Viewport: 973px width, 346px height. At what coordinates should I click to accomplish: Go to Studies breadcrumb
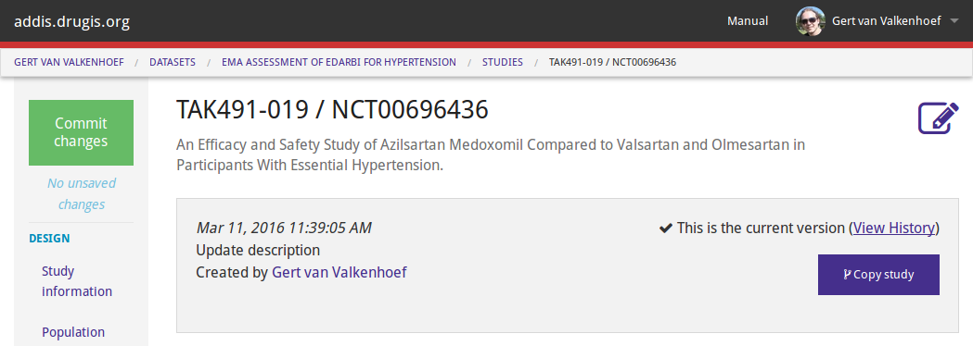pyautogui.click(x=503, y=62)
